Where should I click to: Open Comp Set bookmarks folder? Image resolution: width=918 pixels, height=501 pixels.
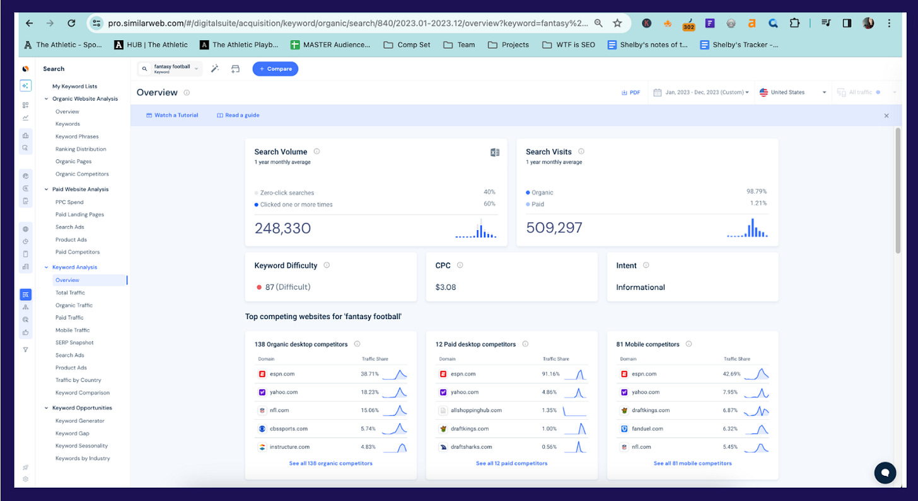coord(407,45)
